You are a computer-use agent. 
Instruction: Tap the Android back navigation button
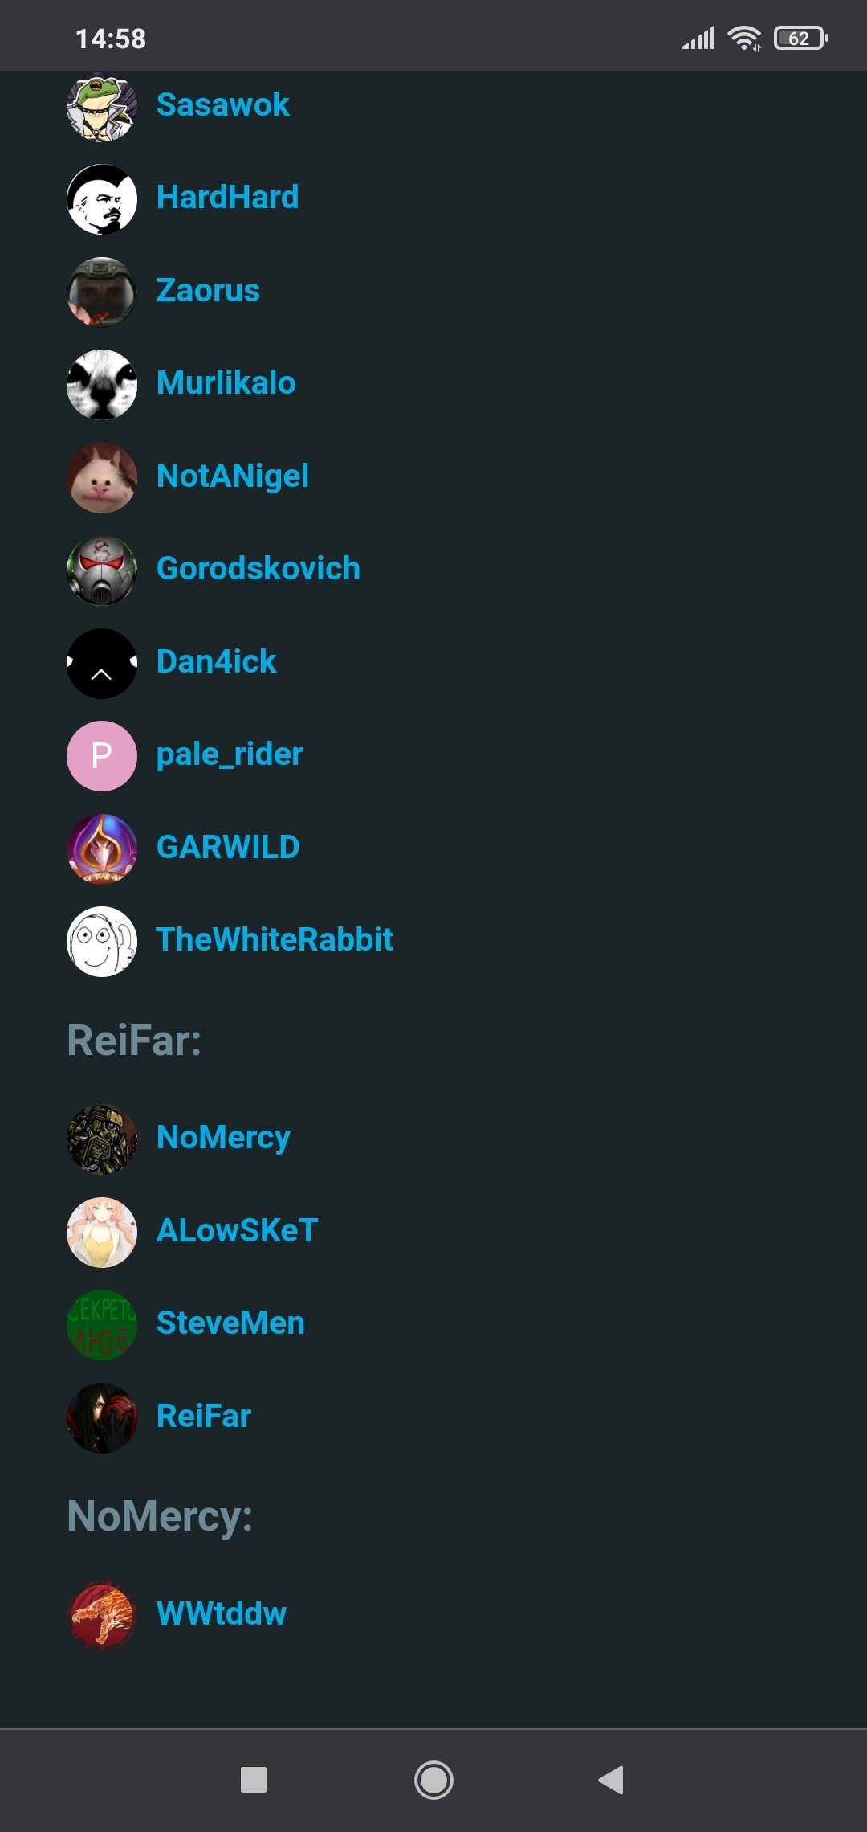click(611, 1780)
